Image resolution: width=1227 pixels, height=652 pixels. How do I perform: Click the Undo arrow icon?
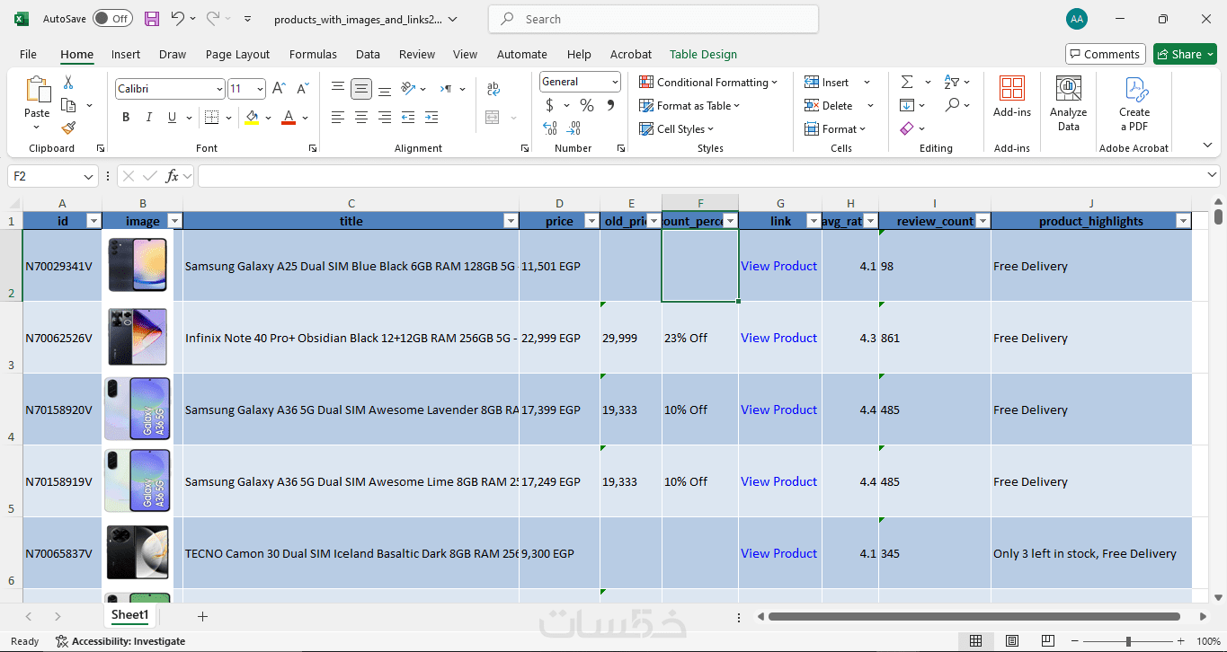click(177, 19)
